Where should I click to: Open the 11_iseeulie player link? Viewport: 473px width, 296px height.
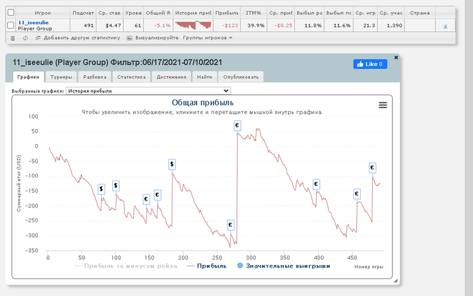click(34, 22)
